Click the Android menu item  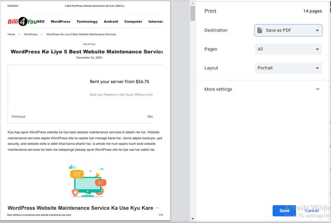point(111,22)
